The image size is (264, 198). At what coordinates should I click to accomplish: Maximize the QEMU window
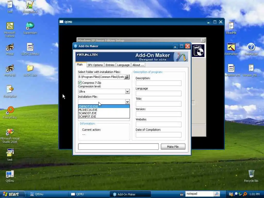tap(215, 22)
